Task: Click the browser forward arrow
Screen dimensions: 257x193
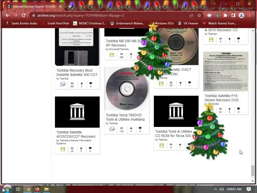Action: 16,15
